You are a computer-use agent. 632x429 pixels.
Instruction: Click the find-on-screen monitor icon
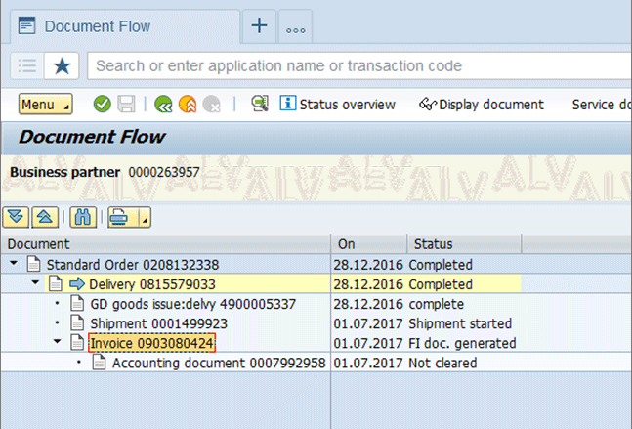pos(260,104)
